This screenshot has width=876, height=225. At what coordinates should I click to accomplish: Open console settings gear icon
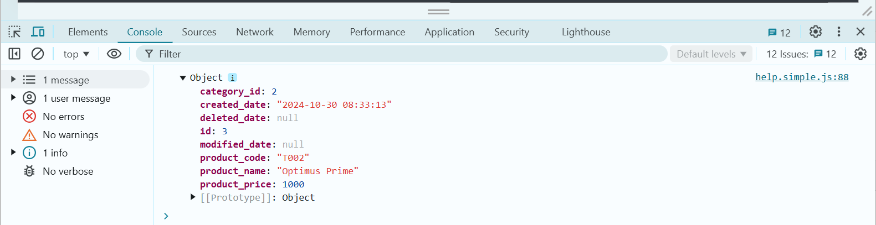[860, 54]
